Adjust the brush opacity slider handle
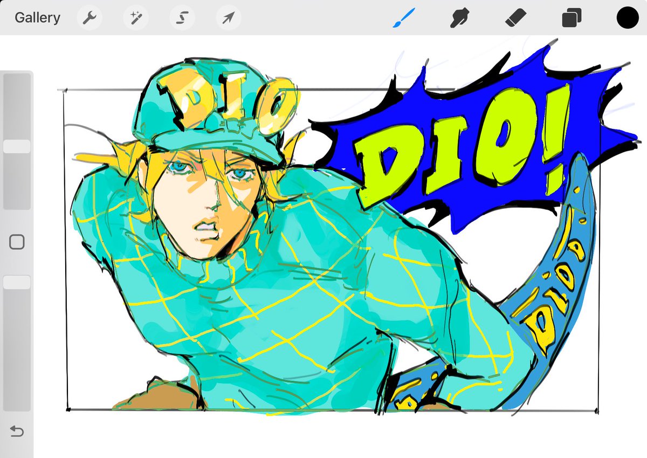 point(17,282)
